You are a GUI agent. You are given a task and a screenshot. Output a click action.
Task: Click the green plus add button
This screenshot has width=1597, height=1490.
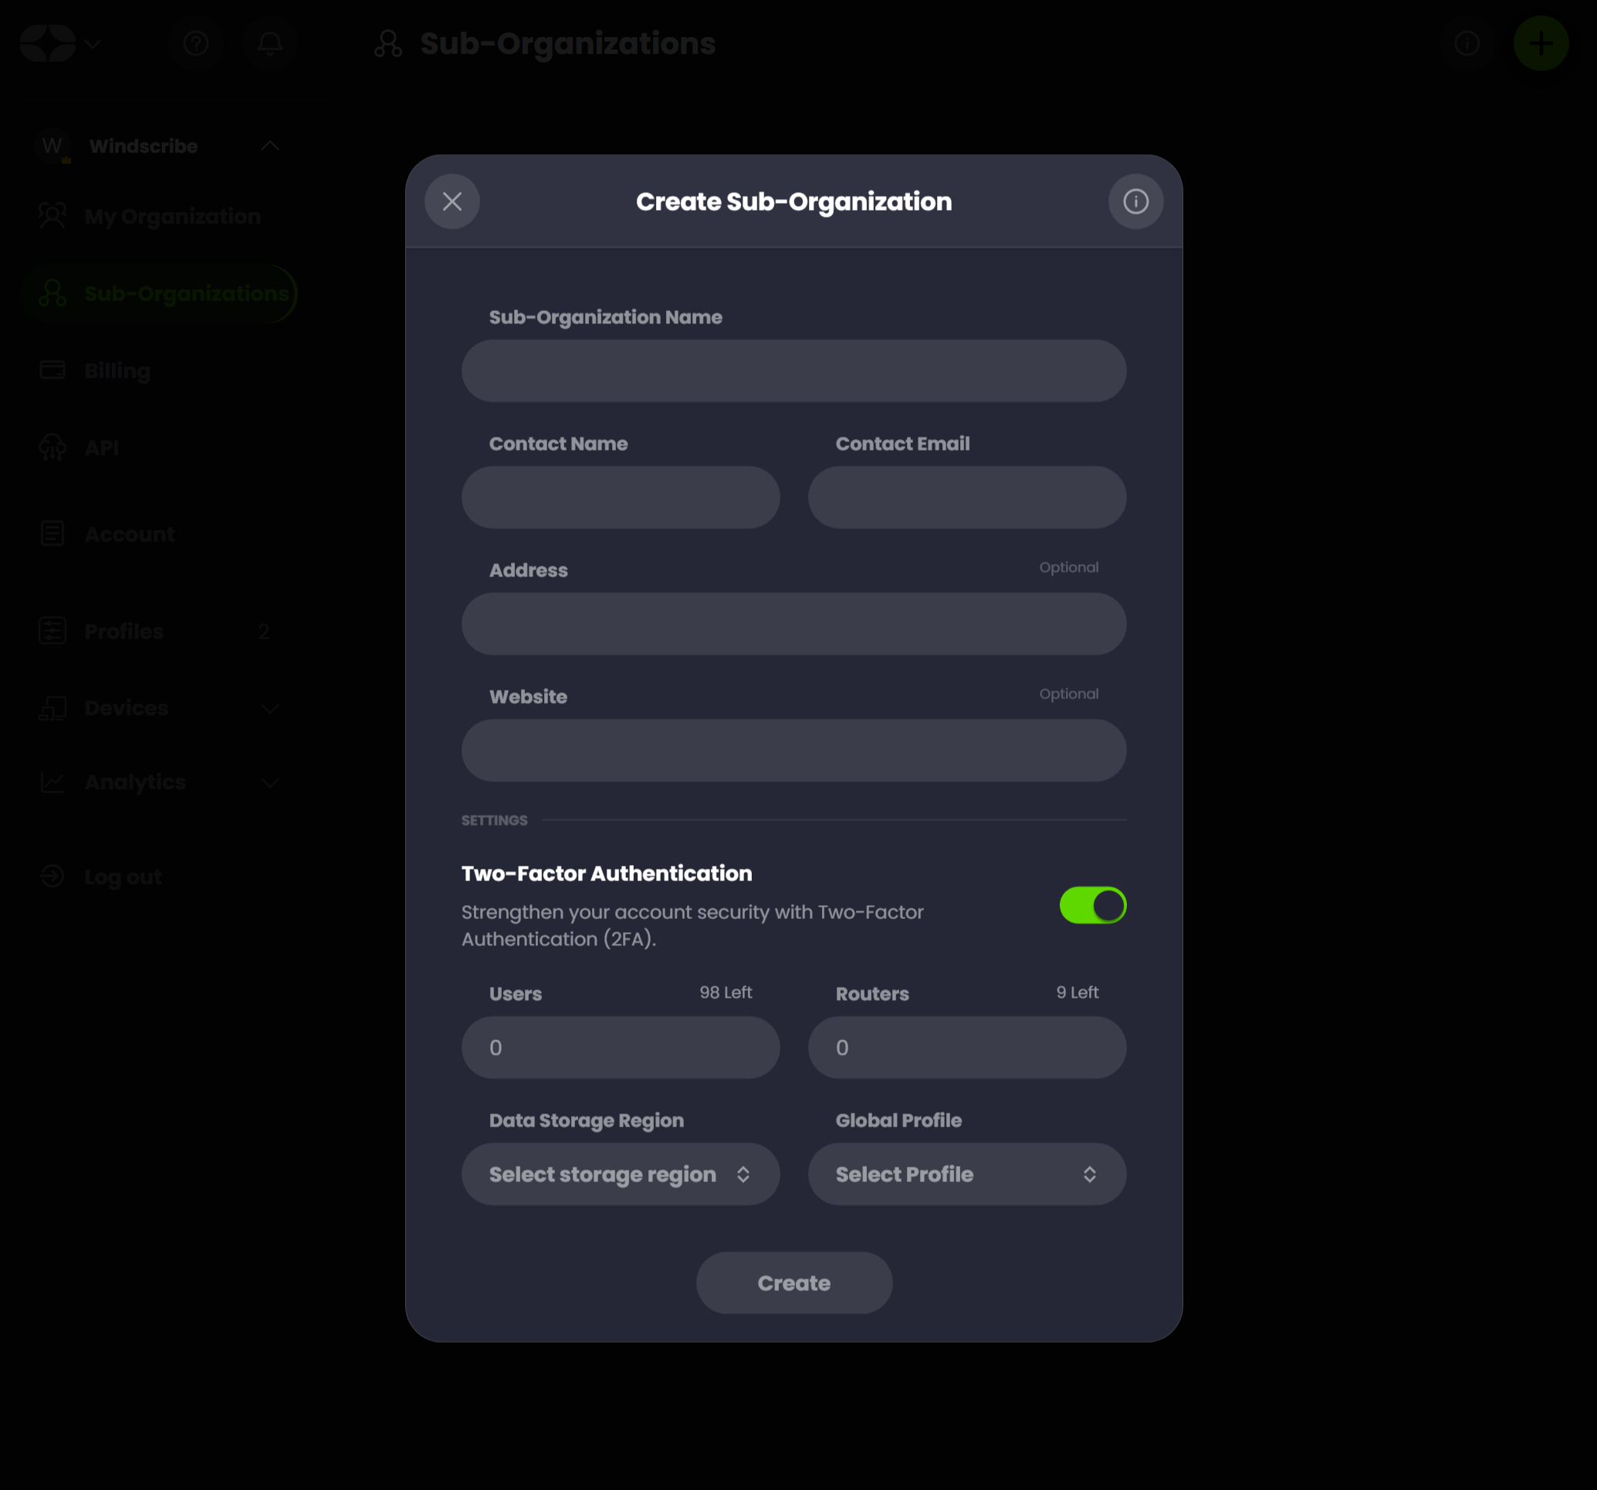(x=1540, y=43)
